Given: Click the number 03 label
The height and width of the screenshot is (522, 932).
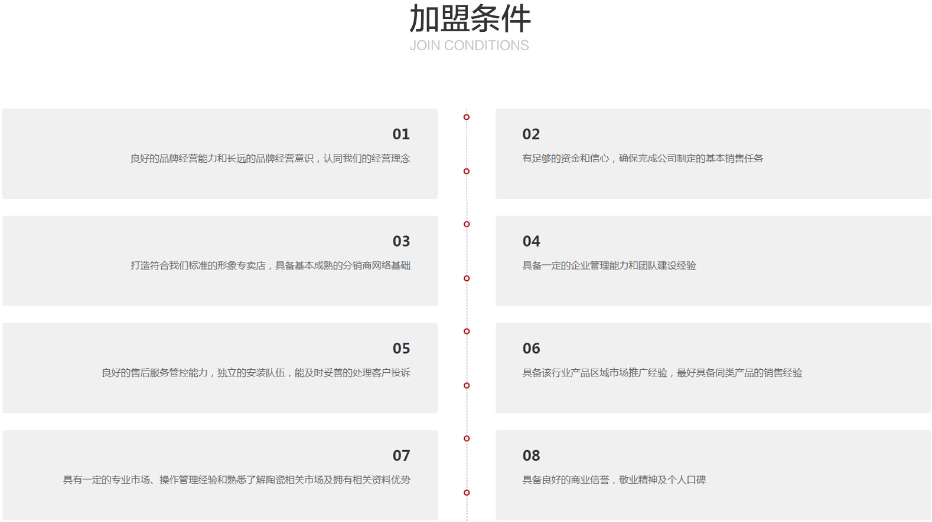Looking at the screenshot, I should (401, 241).
